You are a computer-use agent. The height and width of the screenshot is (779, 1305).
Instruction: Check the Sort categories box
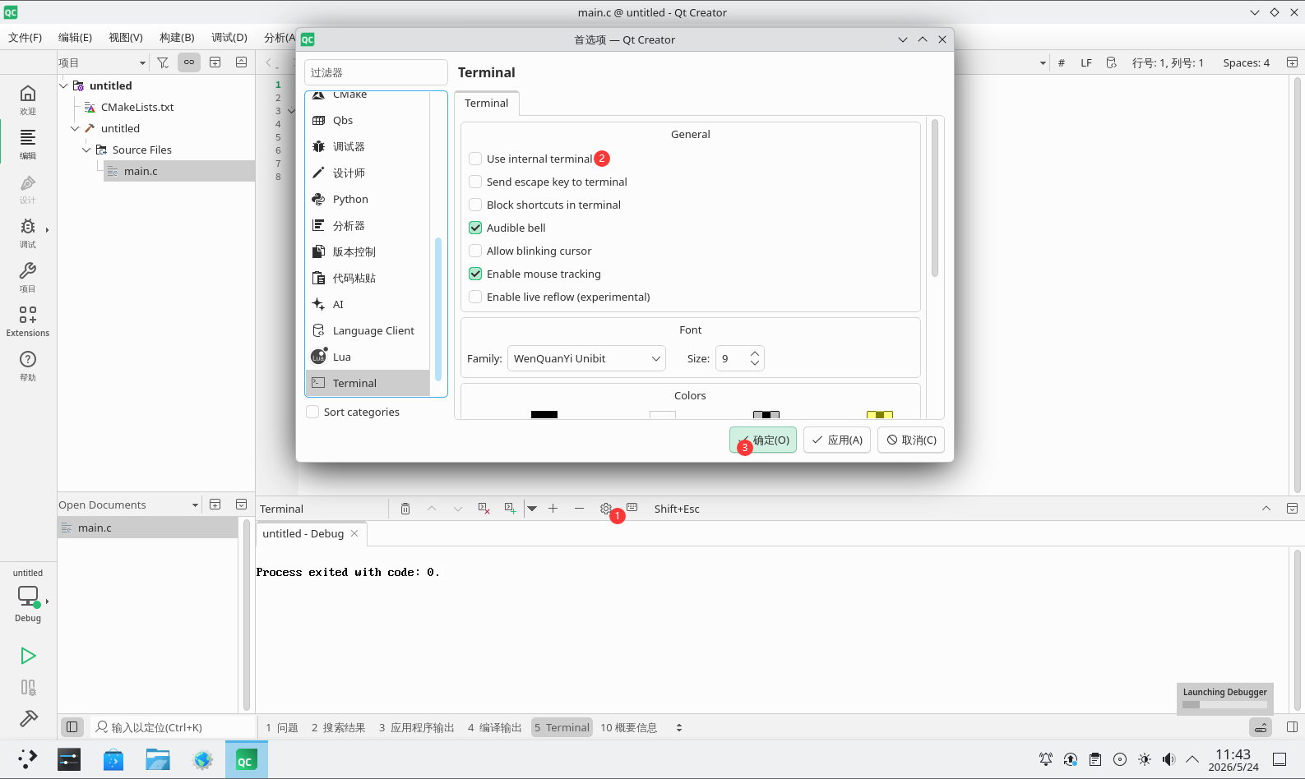coord(312,412)
